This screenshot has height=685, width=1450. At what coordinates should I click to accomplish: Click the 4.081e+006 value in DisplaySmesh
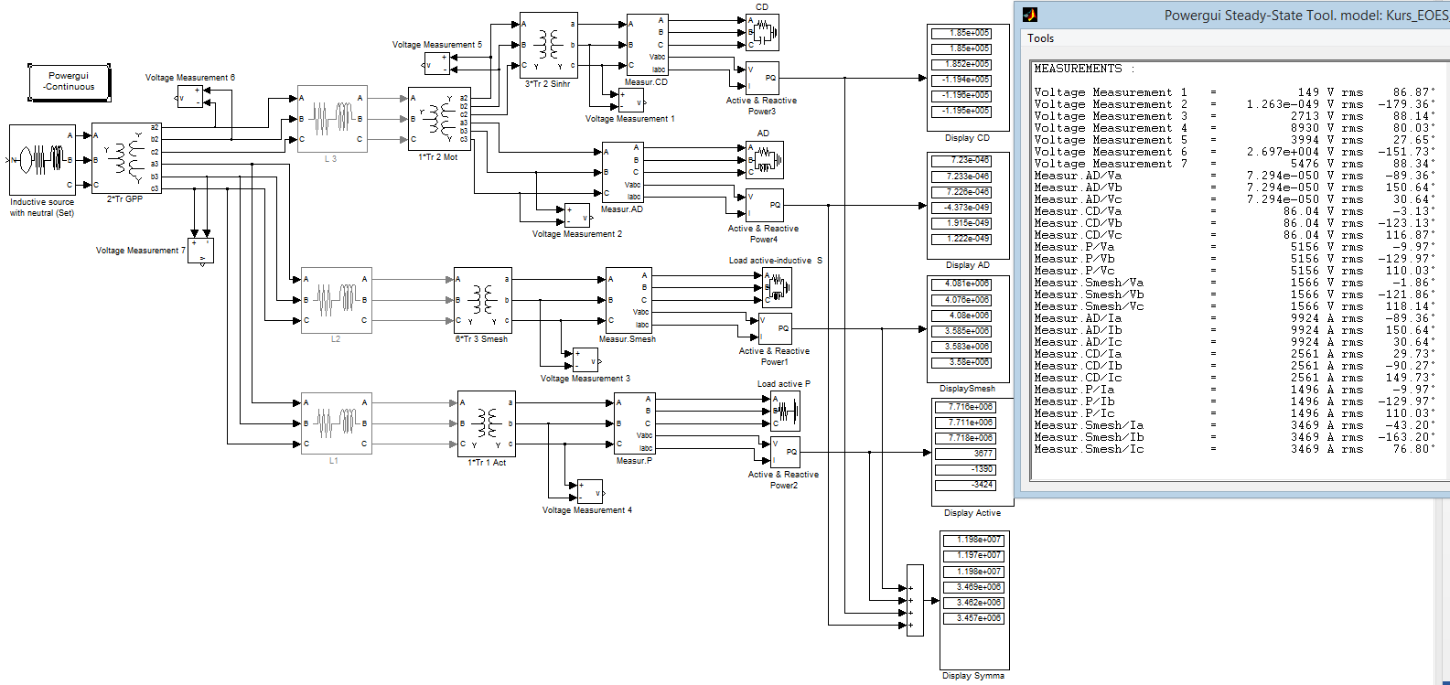point(961,284)
